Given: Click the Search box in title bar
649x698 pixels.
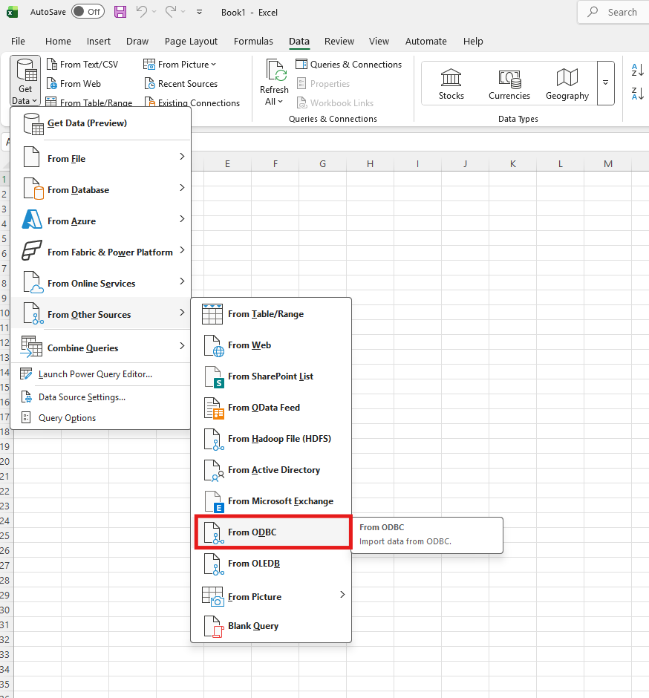Looking at the screenshot, I should [x=613, y=12].
